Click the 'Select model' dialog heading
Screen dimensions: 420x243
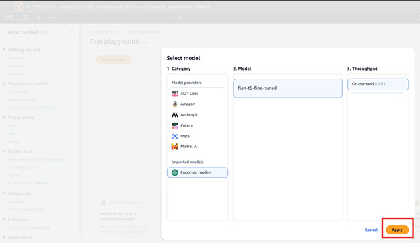[183, 58]
